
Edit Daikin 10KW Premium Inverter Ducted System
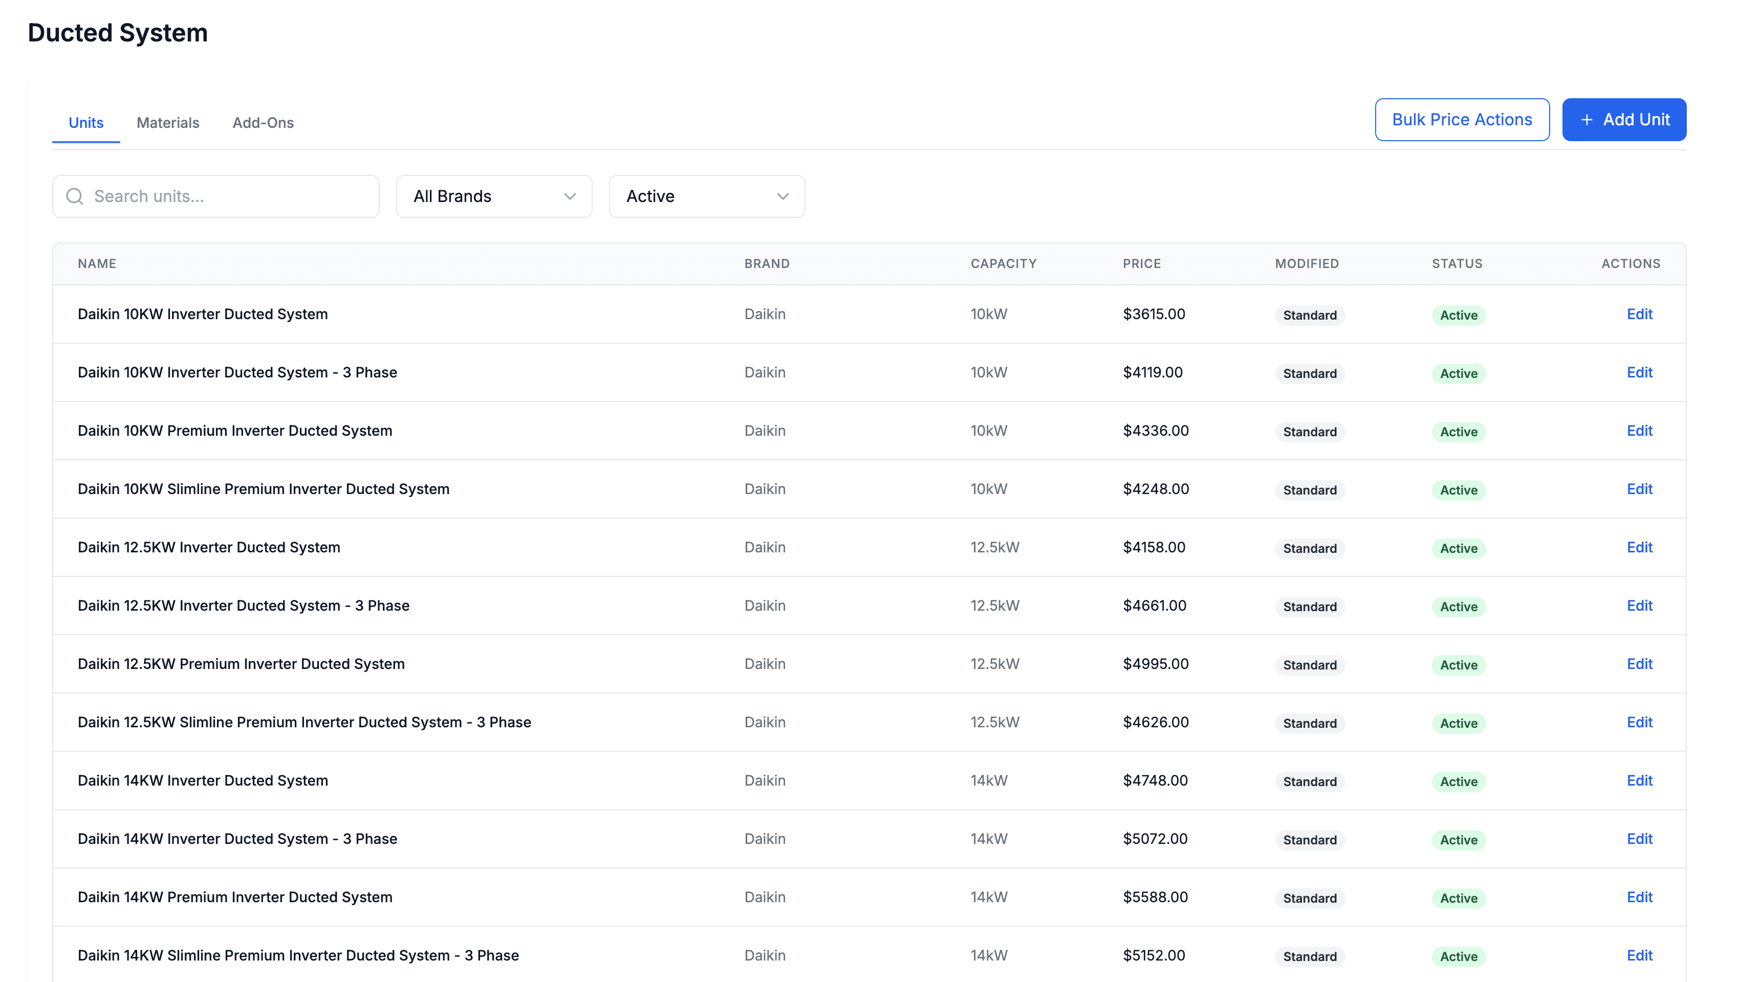[1639, 431]
